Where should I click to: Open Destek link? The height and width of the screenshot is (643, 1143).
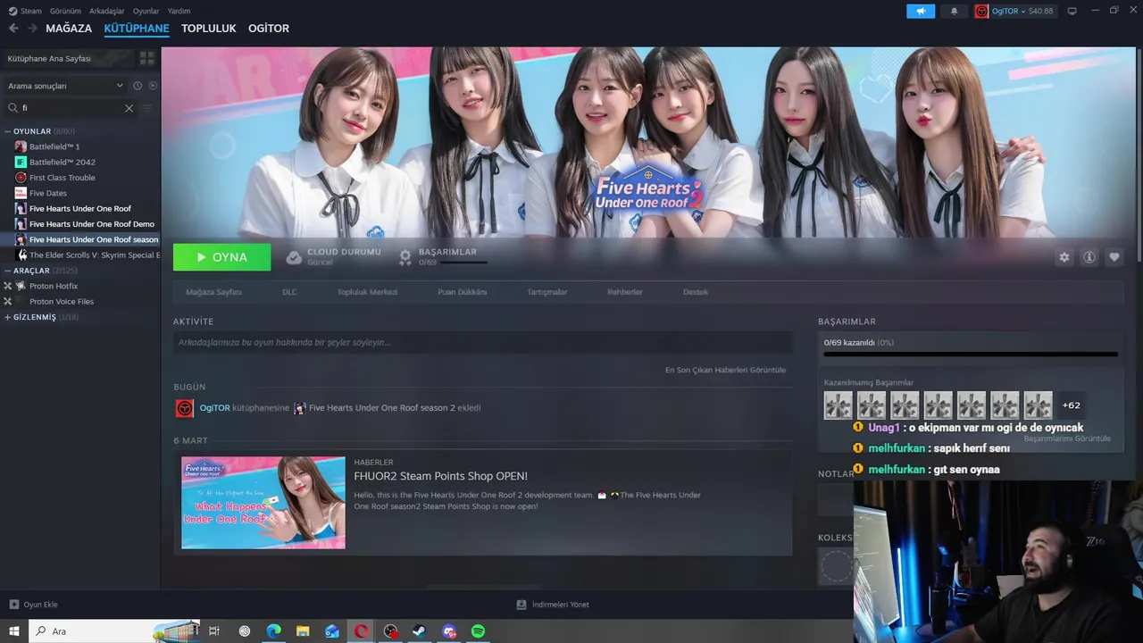(x=696, y=292)
